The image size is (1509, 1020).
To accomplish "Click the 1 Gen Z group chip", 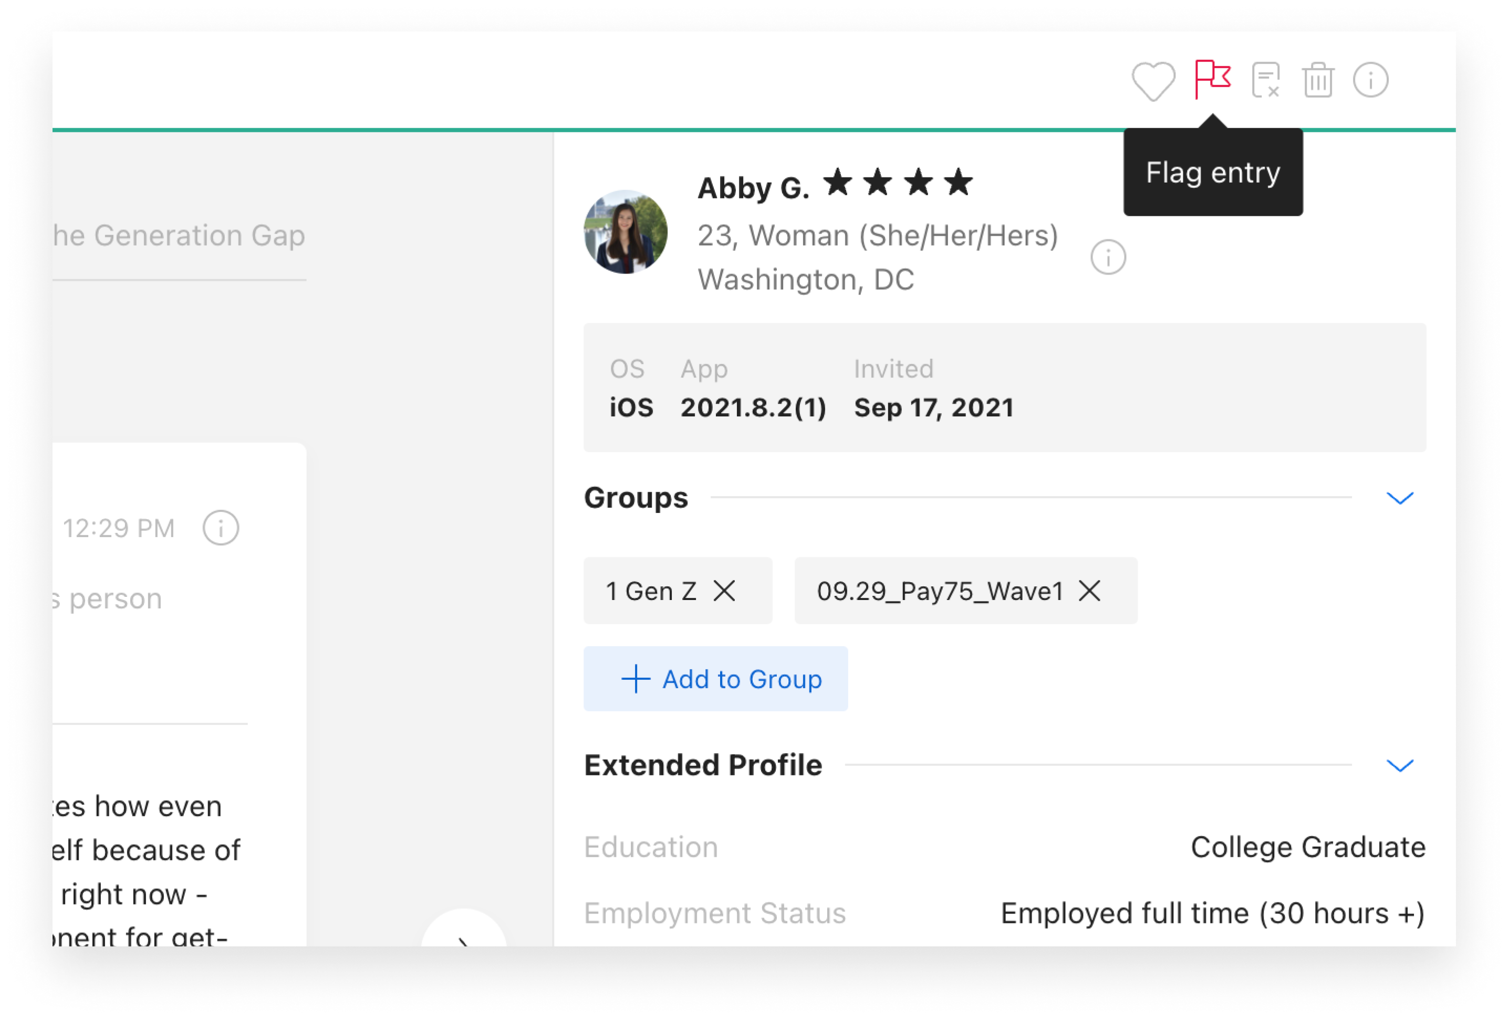I will click(677, 591).
